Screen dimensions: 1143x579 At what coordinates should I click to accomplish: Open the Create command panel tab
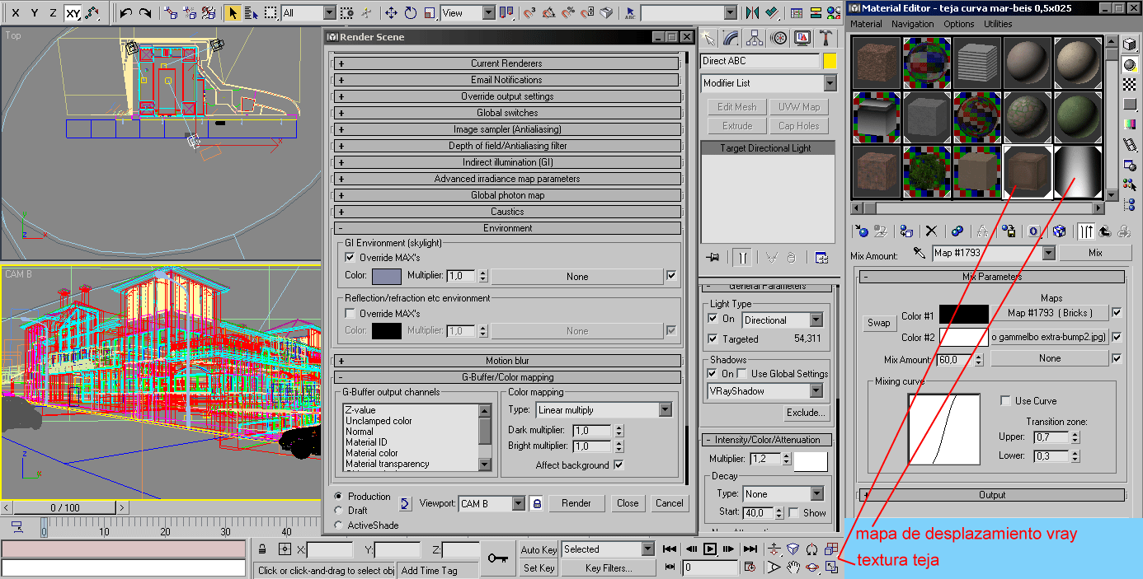(x=708, y=38)
